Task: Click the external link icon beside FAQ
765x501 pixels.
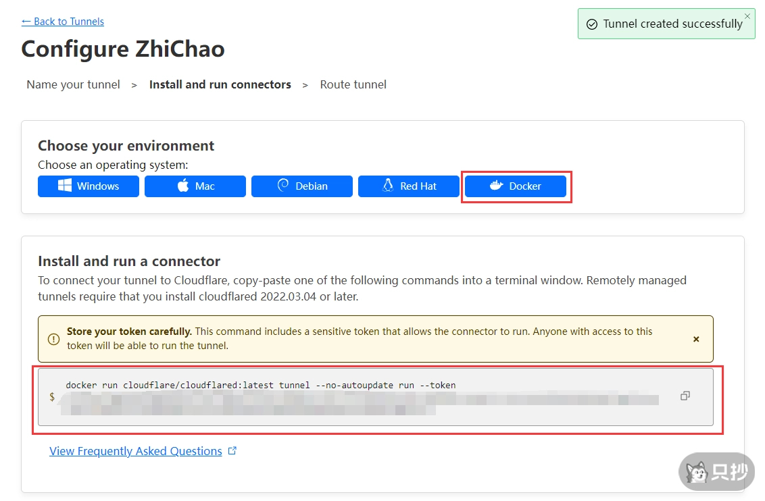Action: 232,451
